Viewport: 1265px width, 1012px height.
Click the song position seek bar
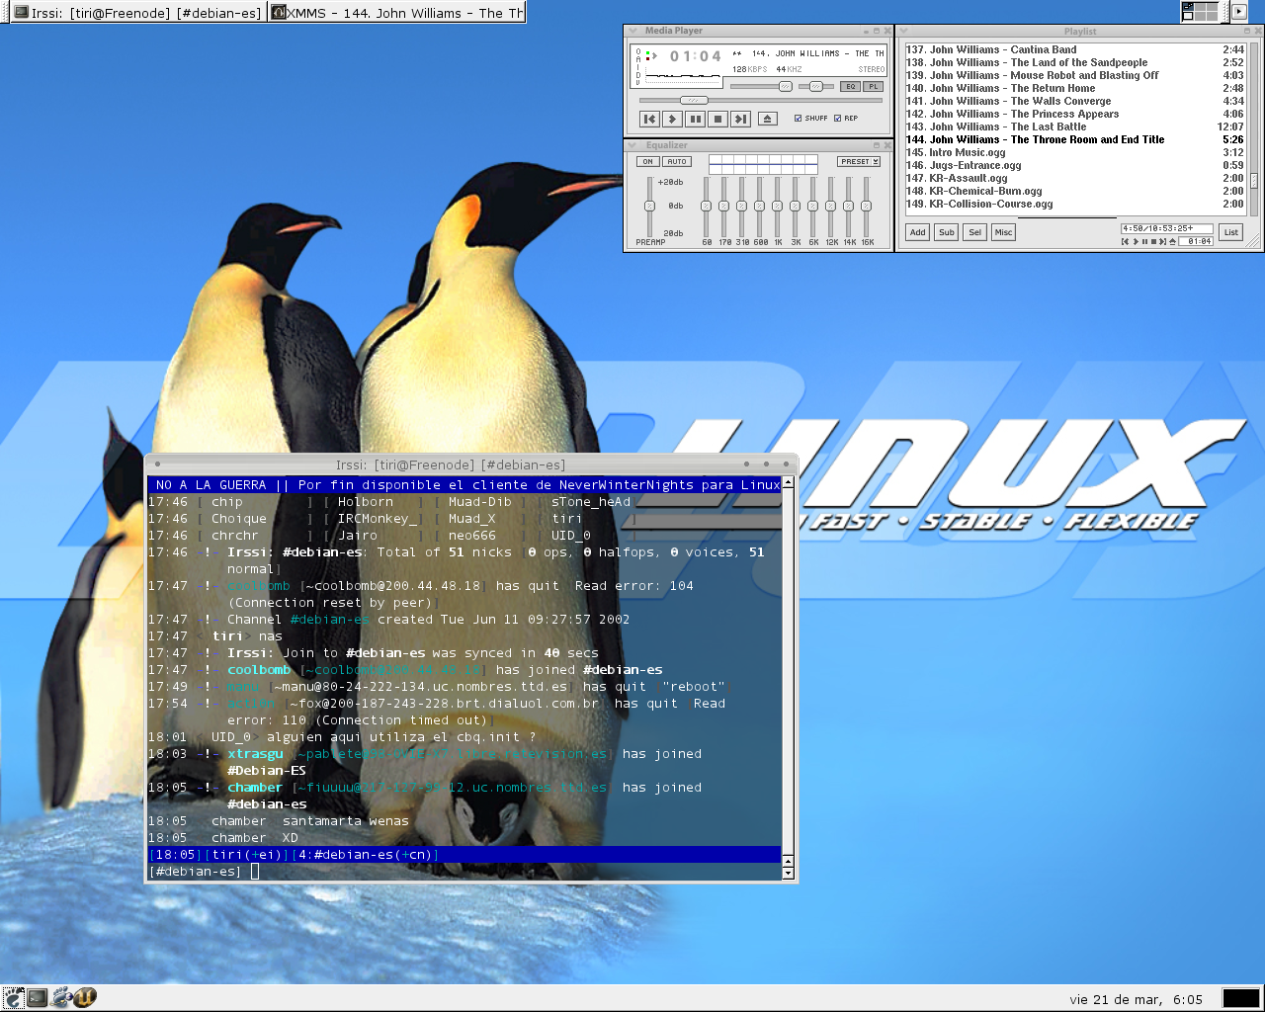tap(759, 100)
